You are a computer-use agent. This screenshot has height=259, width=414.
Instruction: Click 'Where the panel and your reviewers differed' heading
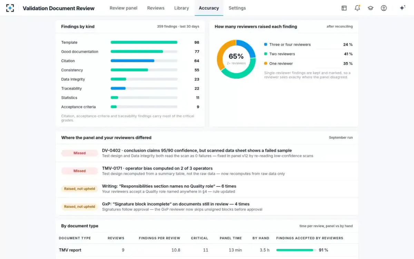click(106, 137)
